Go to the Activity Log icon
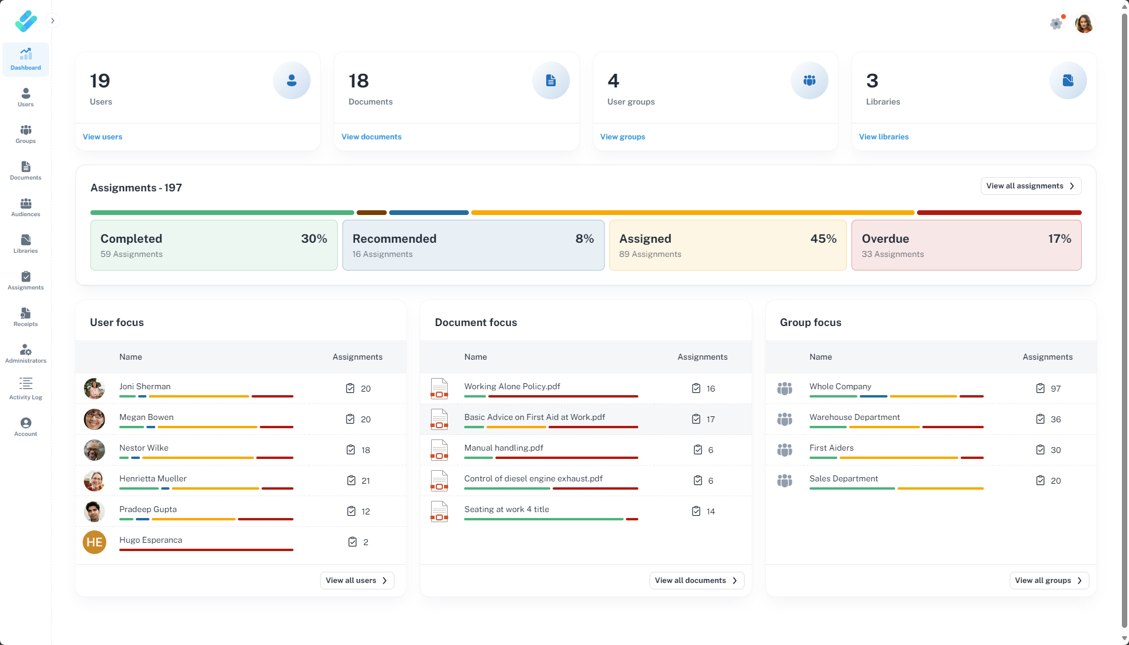Viewport: 1129px width, 645px height. 25,389
